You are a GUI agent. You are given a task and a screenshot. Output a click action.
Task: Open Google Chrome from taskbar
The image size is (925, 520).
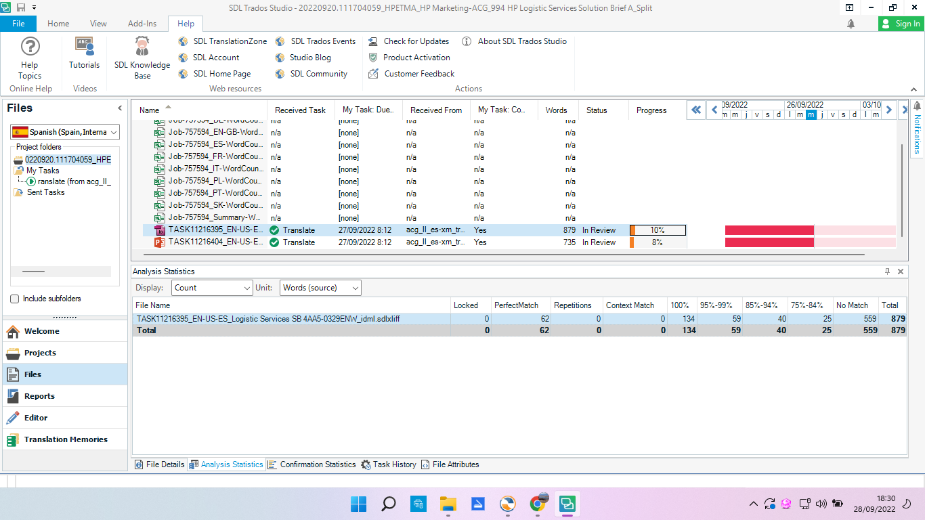[538, 504]
